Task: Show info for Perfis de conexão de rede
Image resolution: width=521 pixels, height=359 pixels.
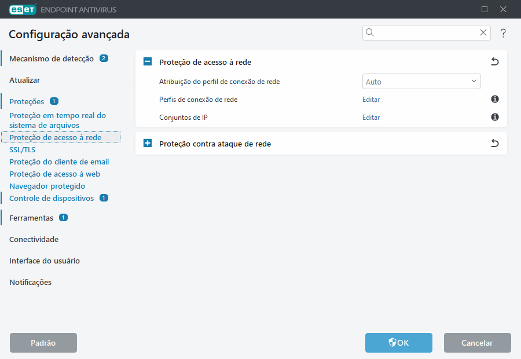Action: [495, 99]
